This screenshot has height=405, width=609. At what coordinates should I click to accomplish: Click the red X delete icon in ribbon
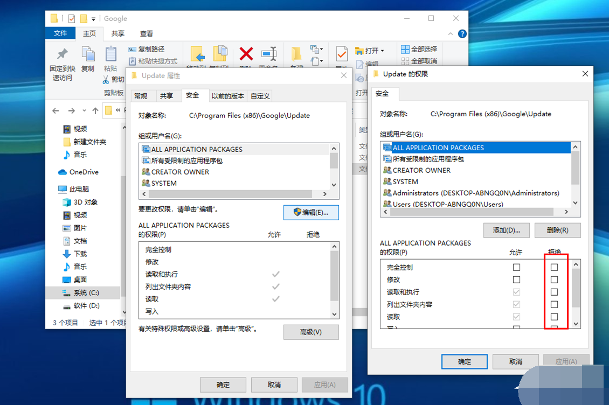[x=246, y=53]
